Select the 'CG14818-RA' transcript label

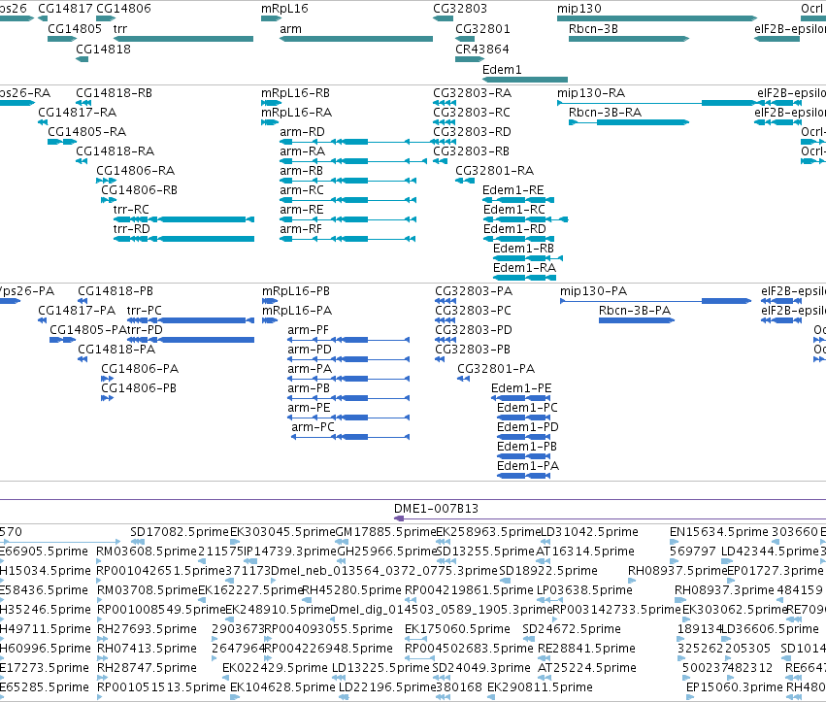[115, 151]
